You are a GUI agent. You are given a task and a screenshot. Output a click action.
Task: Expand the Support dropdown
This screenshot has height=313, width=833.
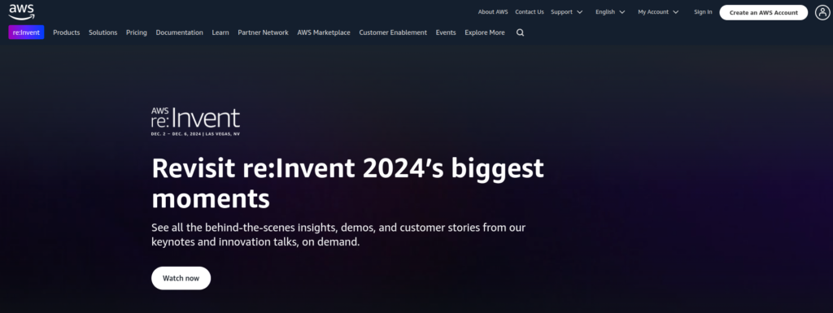point(566,11)
